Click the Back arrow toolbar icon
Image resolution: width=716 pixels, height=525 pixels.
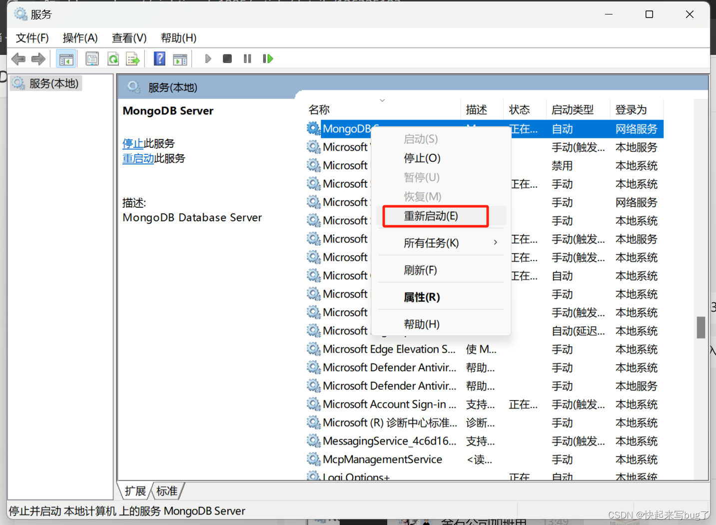[18, 59]
